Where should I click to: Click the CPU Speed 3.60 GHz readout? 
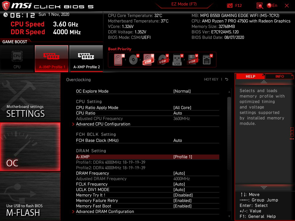[44, 24]
